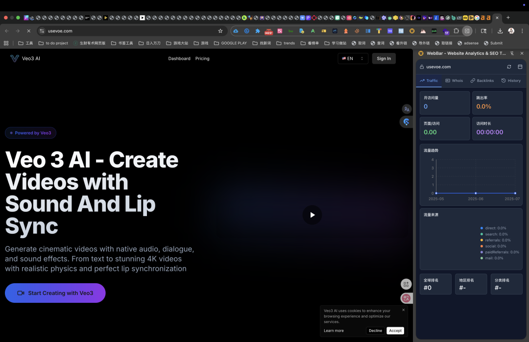
Task: Refresh WebBar data for usevoe.com
Action: tap(509, 67)
